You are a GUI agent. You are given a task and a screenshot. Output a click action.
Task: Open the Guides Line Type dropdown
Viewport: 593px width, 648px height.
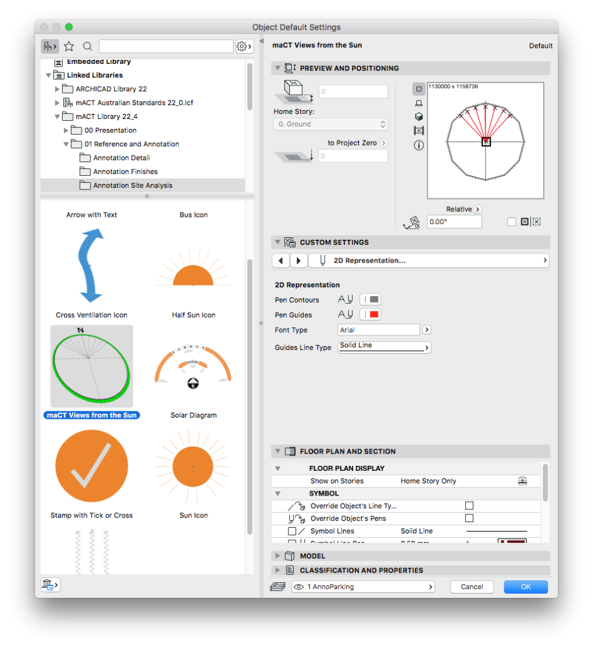384,347
